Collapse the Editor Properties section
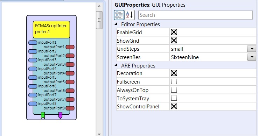The image size is (258, 136). (x=116, y=24)
